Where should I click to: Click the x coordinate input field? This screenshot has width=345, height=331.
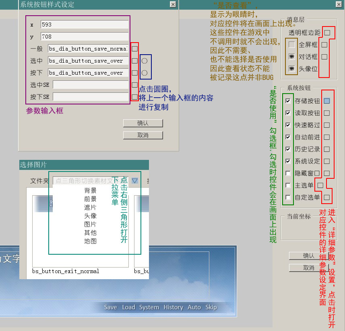coord(85,25)
